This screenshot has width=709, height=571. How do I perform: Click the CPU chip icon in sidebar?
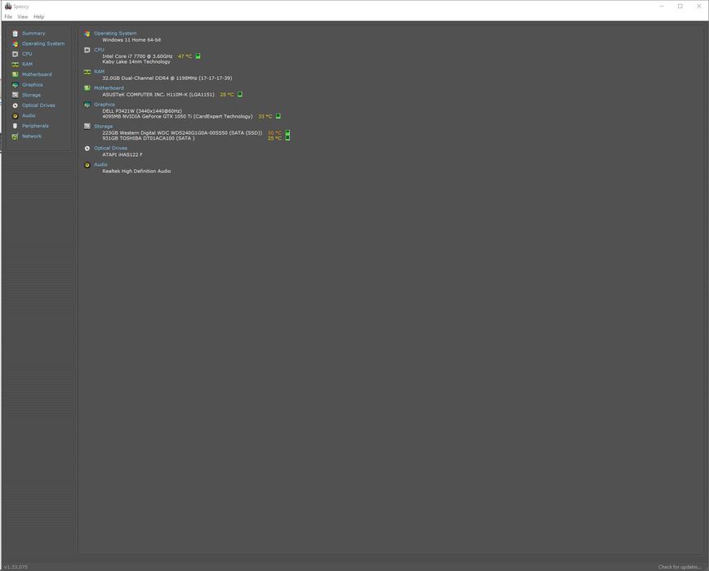[x=15, y=54]
